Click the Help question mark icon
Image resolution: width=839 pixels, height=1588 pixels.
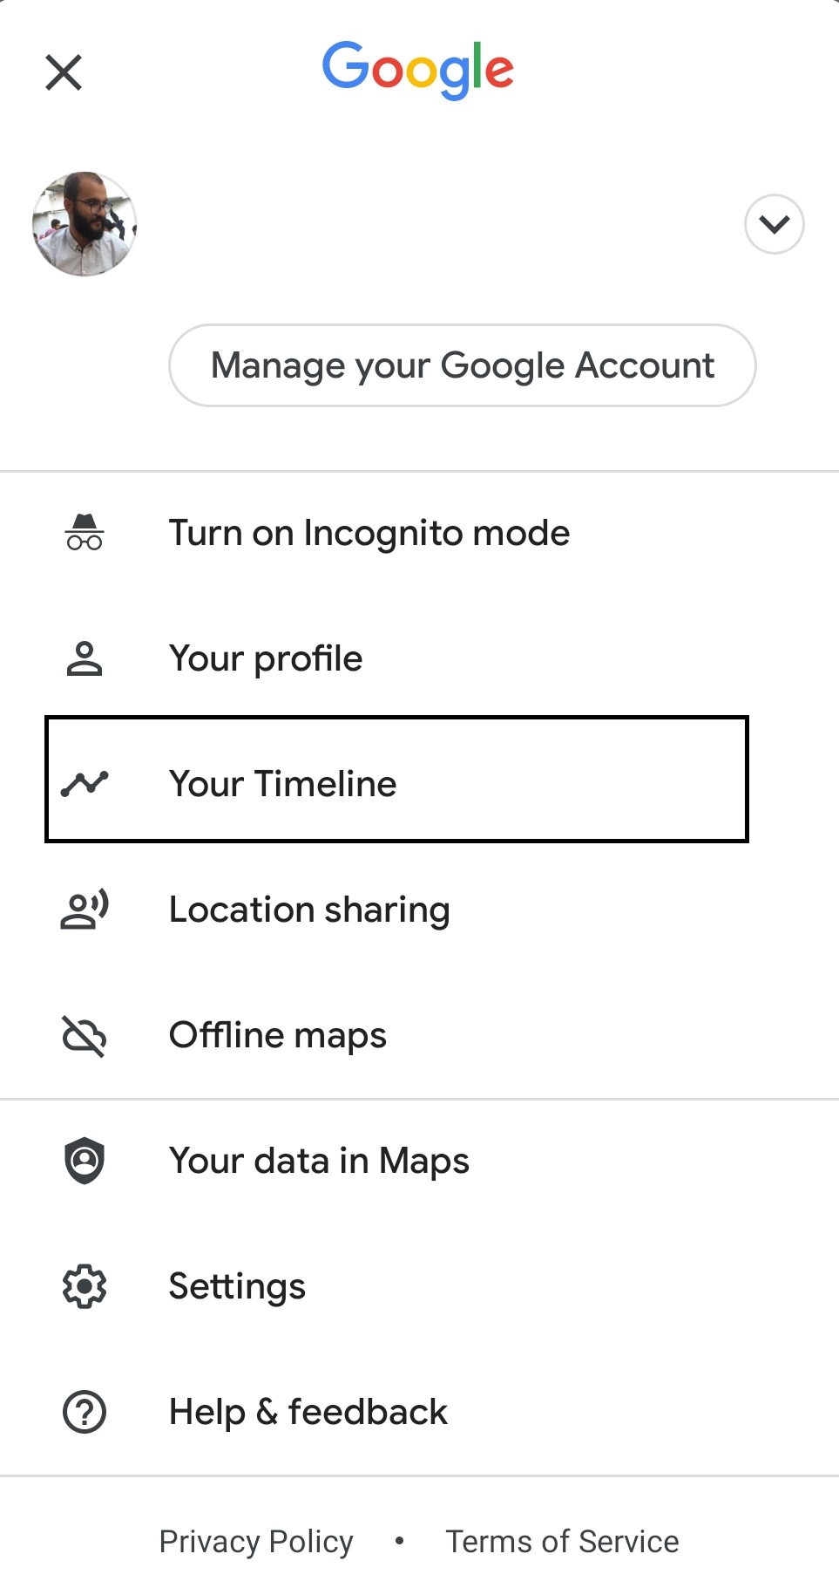(85, 1412)
